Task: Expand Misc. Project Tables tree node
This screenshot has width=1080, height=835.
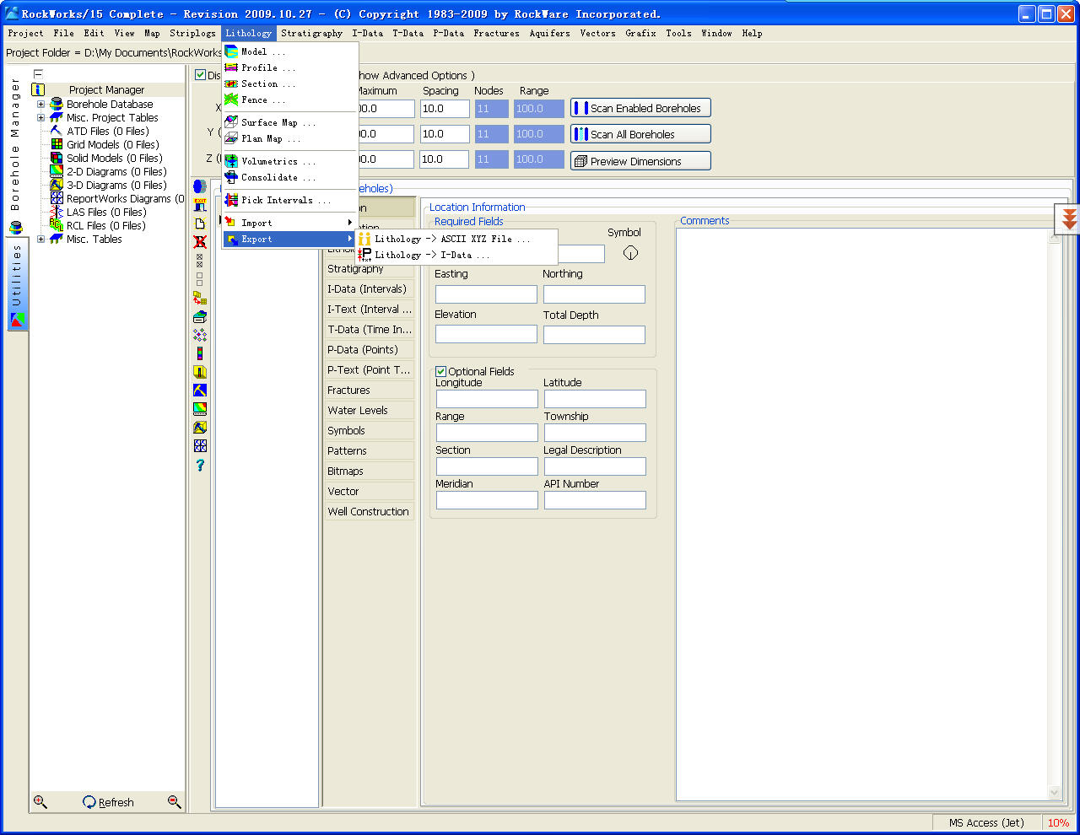Action: [x=40, y=118]
